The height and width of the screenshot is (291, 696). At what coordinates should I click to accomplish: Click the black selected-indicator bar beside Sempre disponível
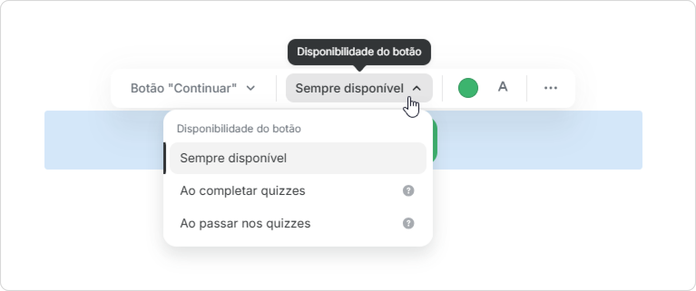click(165, 158)
